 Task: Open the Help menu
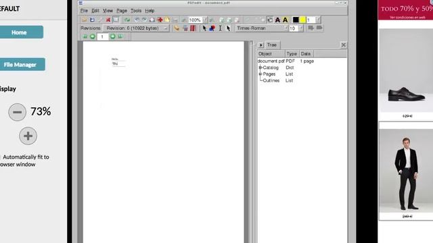click(x=150, y=11)
